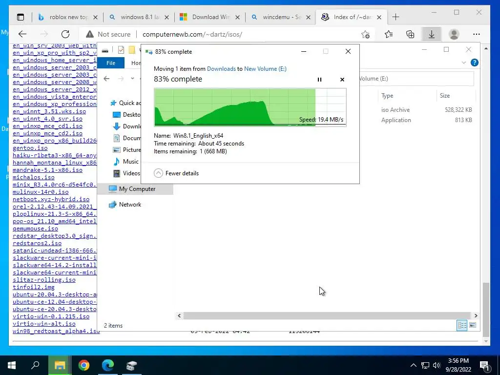The width and height of the screenshot is (500, 375).
Task: Click New folder icon in Explorer title bar
Action: coord(132,50)
